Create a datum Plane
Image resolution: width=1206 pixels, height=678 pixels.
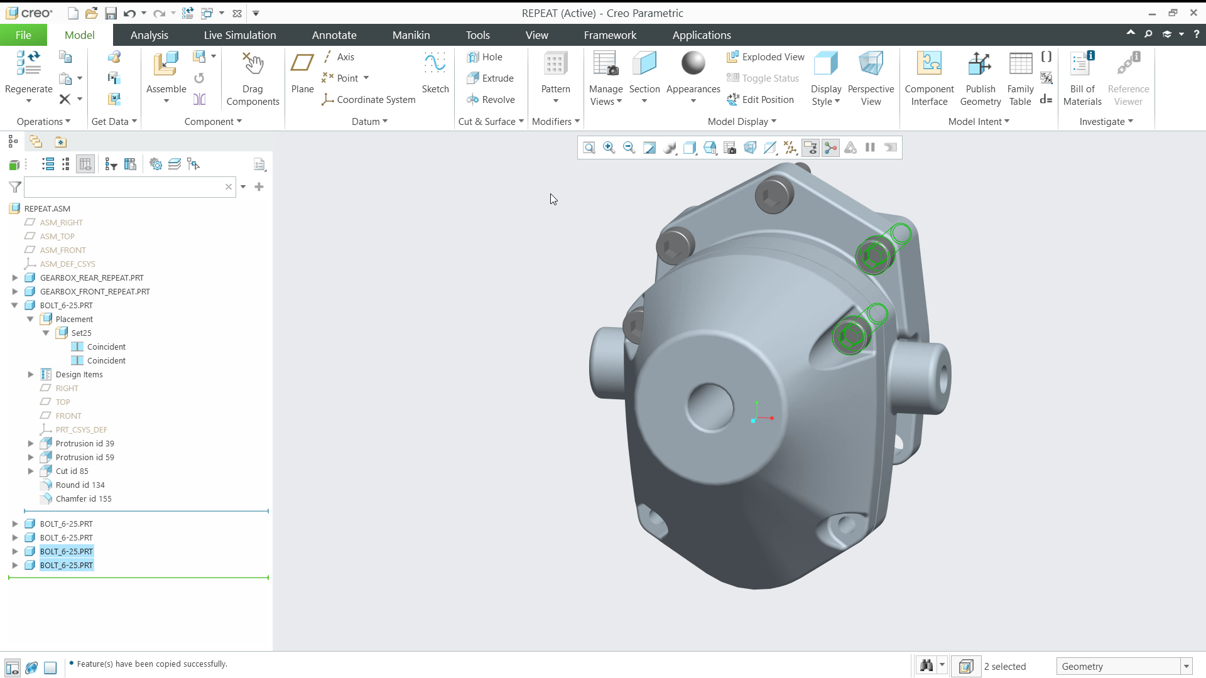pos(302,73)
